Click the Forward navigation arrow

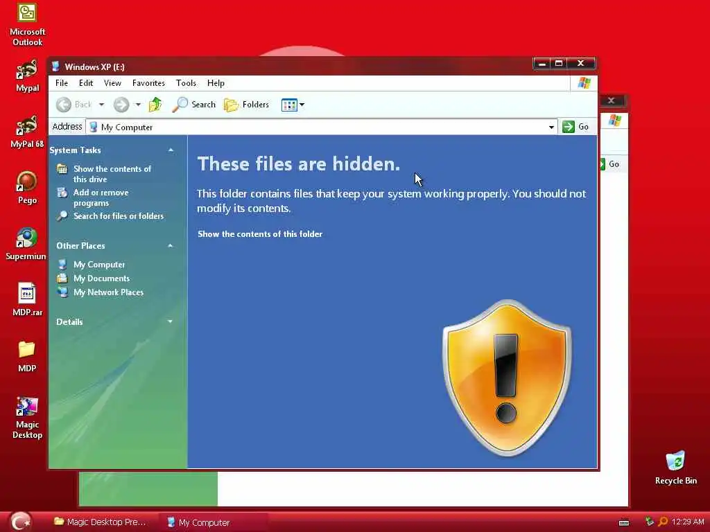tap(121, 105)
